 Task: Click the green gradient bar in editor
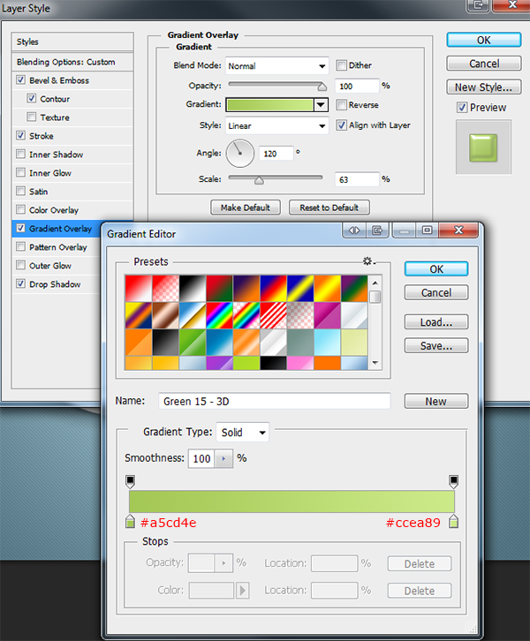(x=291, y=501)
